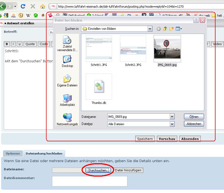
Task: Click the Öffnen button
Action: coord(194,117)
